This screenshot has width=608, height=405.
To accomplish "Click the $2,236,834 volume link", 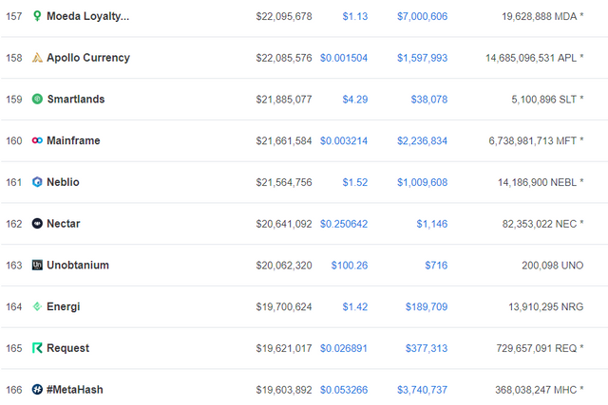I will point(422,141).
